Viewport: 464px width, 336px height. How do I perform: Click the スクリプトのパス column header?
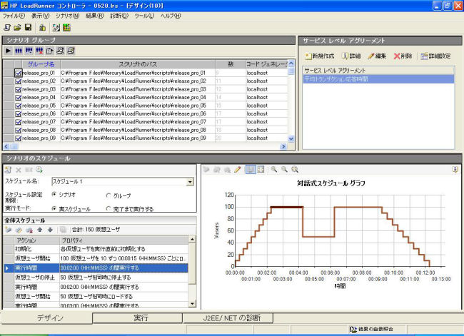pyautogui.click(x=138, y=64)
